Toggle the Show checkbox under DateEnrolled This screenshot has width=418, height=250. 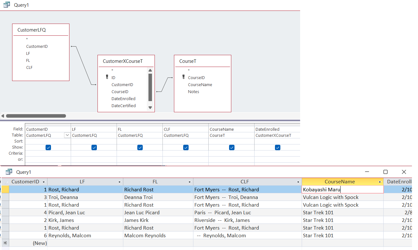click(277, 147)
